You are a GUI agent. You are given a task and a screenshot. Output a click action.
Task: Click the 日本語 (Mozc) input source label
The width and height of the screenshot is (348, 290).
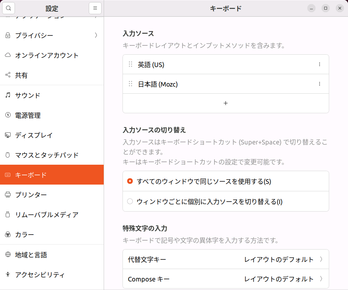(158, 84)
